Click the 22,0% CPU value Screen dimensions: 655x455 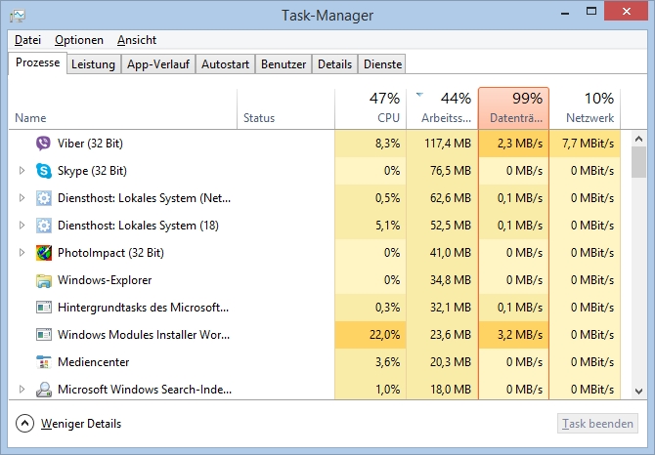coord(385,335)
